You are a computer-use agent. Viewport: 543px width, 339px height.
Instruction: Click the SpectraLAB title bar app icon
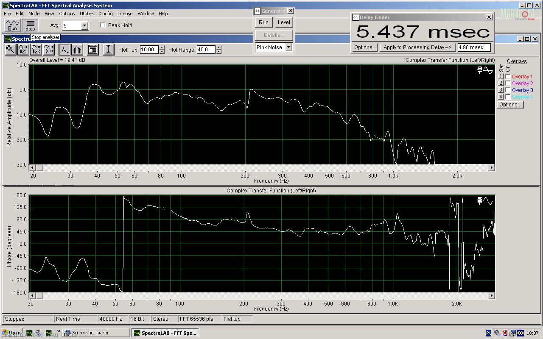[x=6, y=6]
